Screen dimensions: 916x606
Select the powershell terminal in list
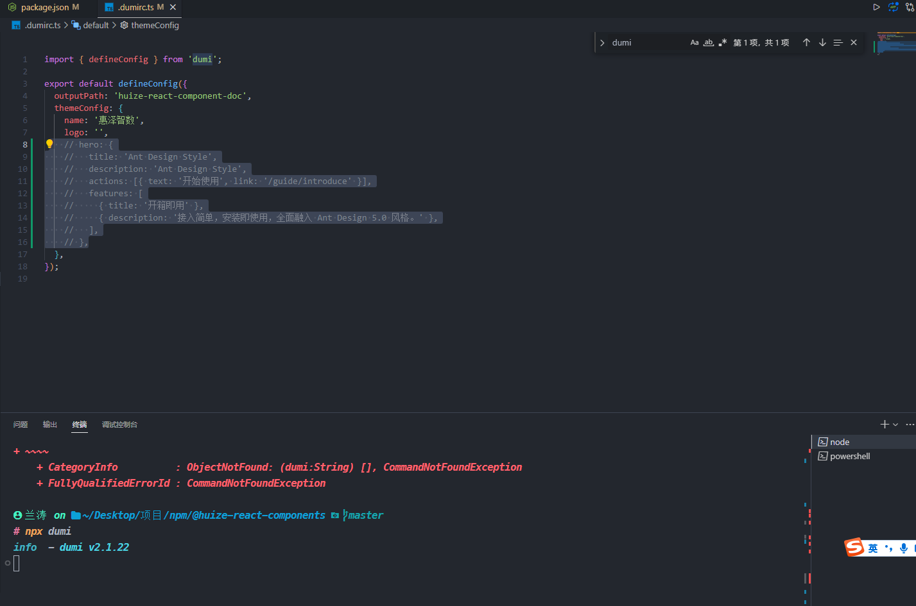coord(864,456)
